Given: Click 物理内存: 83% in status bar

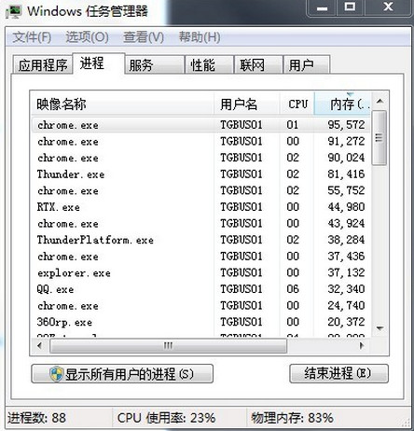Looking at the screenshot, I should coord(292,418).
